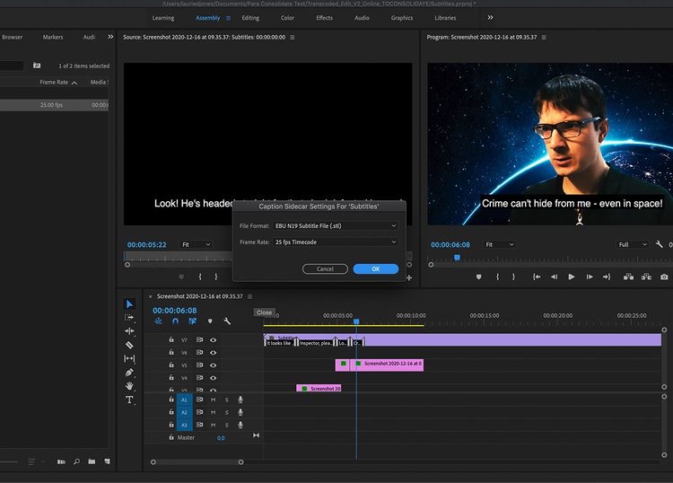Step forward one frame in Program monitor
The width and height of the screenshot is (673, 483).
[x=590, y=277]
